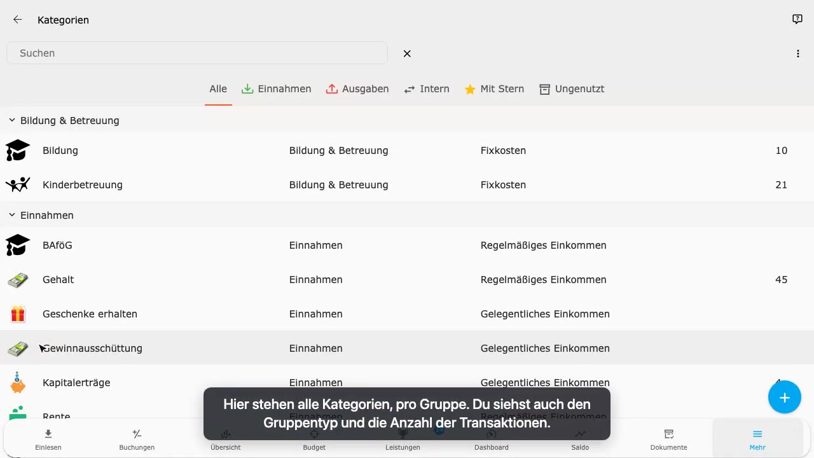Click the money icon in the Gehalt row
The height and width of the screenshot is (458, 814).
[18, 280]
